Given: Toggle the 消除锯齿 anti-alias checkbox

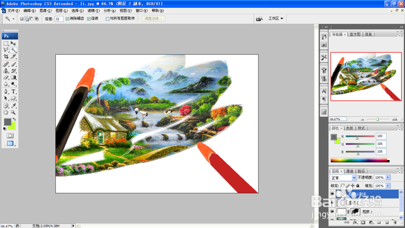Looking at the screenshot, I should (x=67, y=19).
